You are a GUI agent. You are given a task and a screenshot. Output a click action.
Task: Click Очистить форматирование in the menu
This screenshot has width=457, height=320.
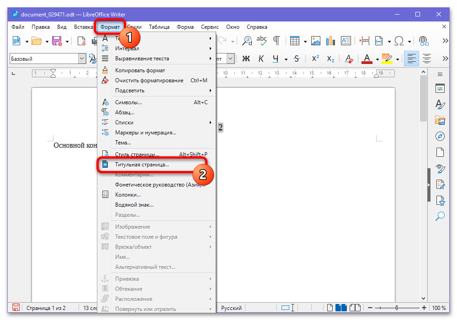(157, 80)
